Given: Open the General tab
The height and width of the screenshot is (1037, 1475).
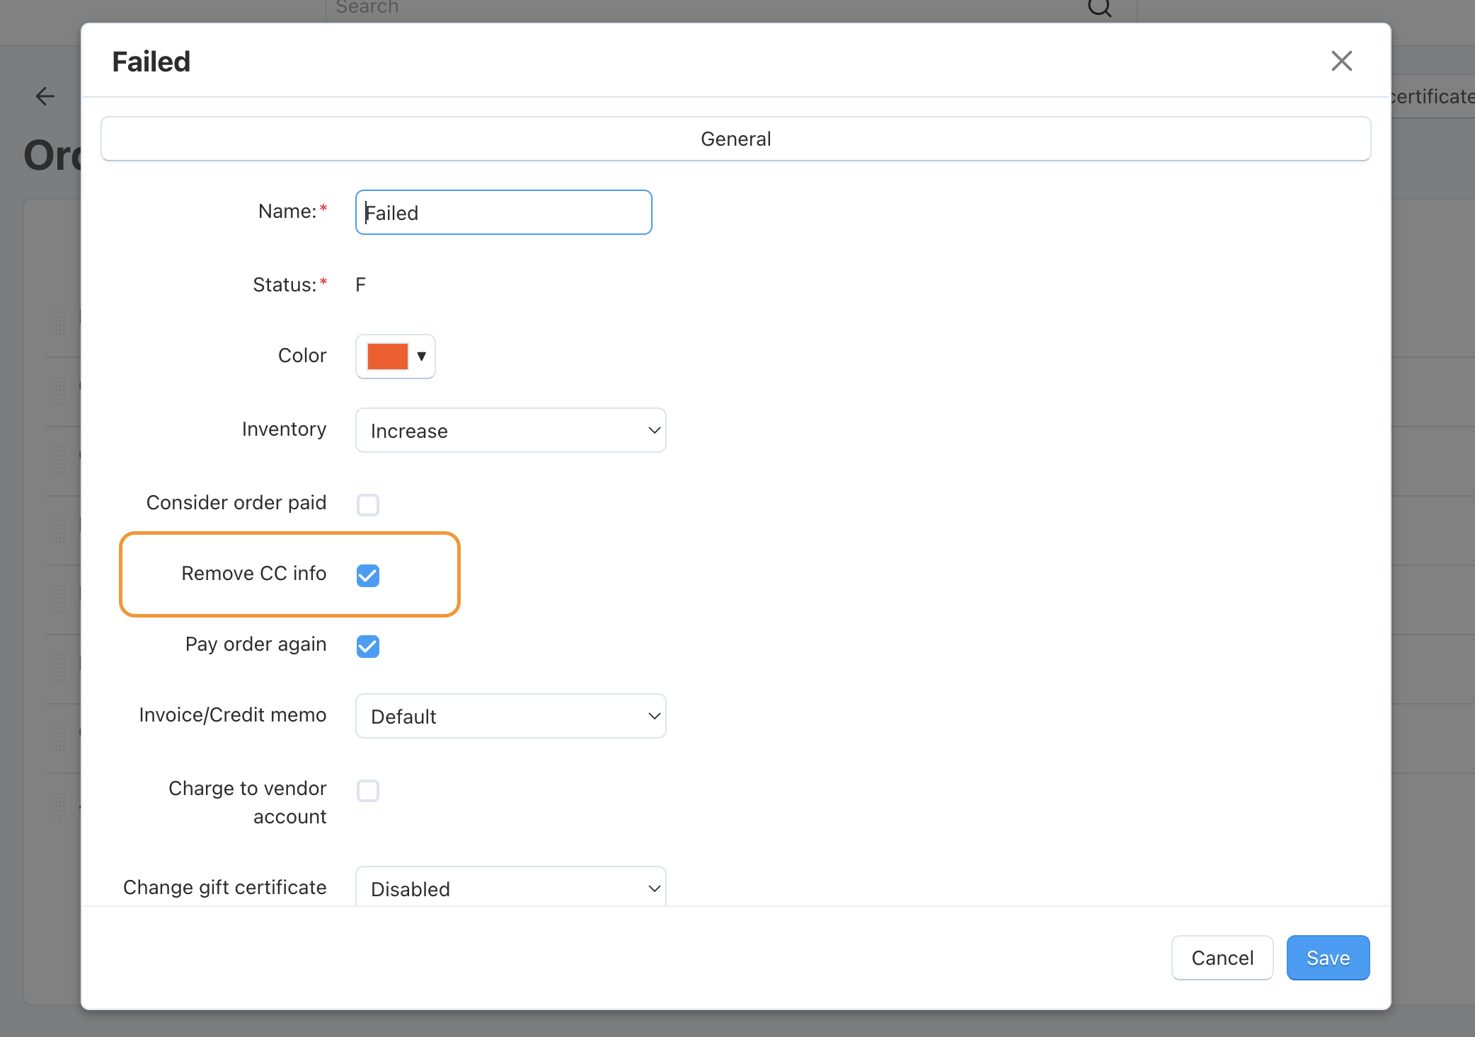Looking at the screenshot, I should pyautogui.click(x=735, y=139).
